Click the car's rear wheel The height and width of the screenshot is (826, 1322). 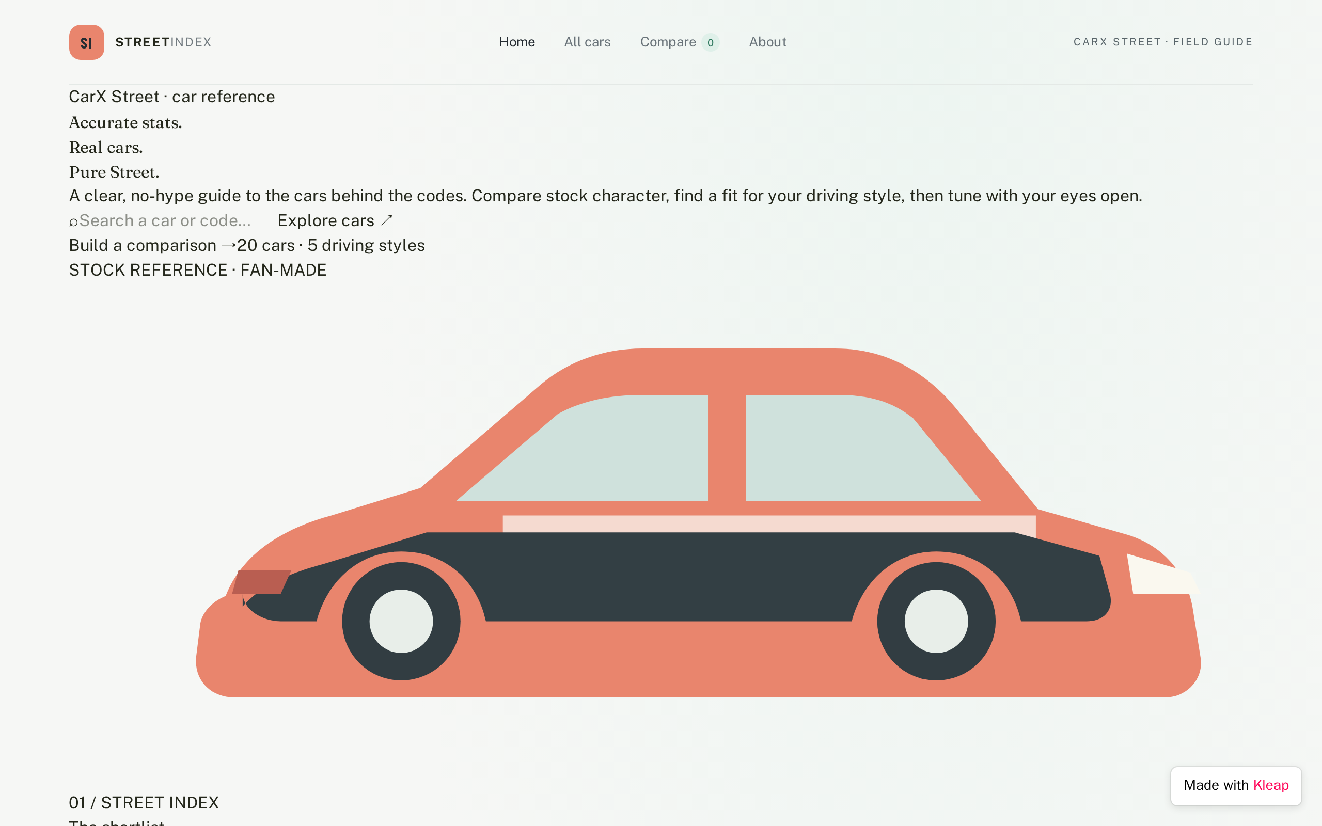[401, 621]
